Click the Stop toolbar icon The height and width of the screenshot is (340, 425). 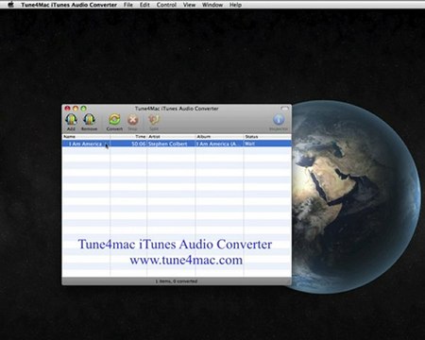click(x=132, y=120)
